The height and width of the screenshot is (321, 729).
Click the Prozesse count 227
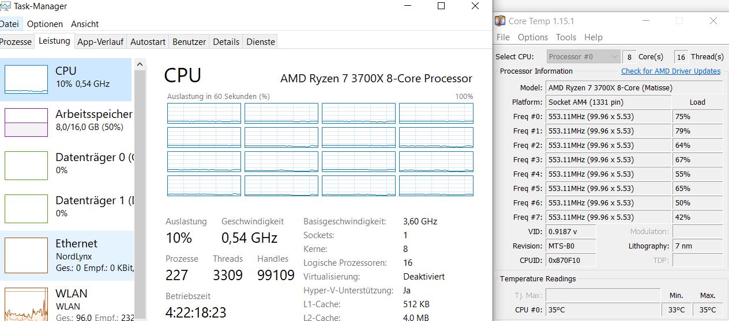click(x=176, y=275)
